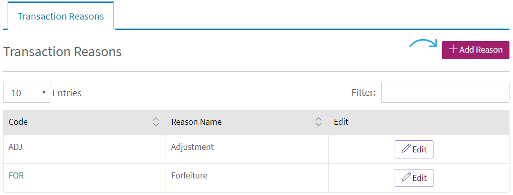Screen dimensions: 513x195
Task: Focus the Filter input field
Action: [x=445, y=92]
